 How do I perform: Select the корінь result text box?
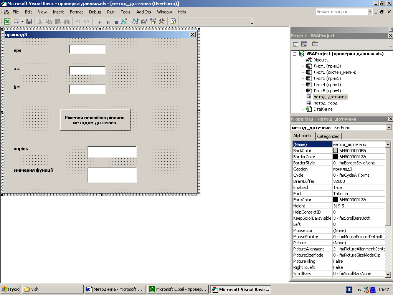(x=112, y=152)
